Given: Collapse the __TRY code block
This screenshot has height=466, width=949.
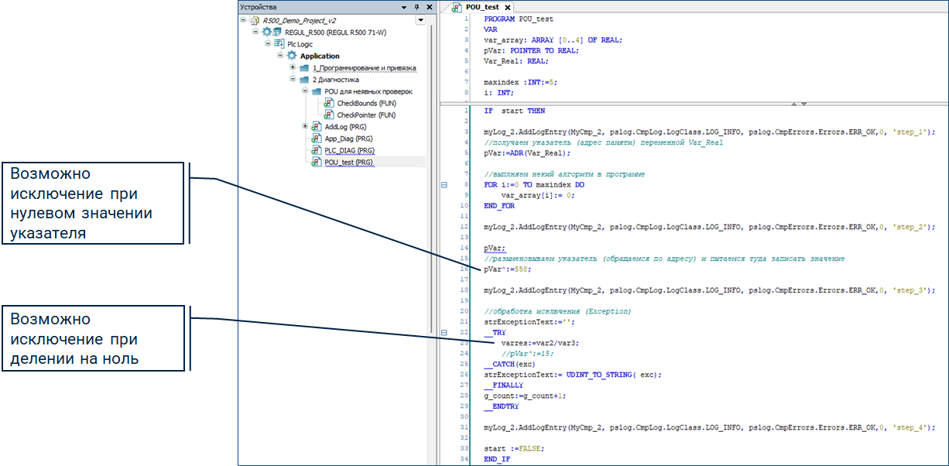Looking at the screenshot, I should [x=444, y=332].
